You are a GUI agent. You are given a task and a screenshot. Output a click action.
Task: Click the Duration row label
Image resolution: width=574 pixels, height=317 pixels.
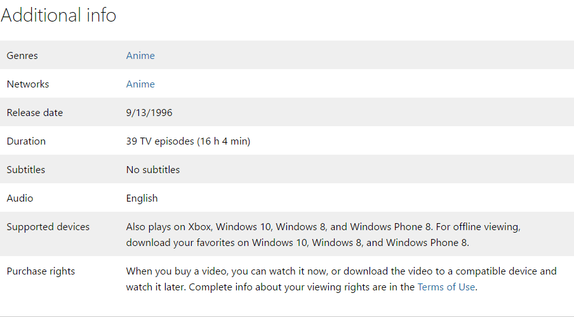tap(26, 141)
